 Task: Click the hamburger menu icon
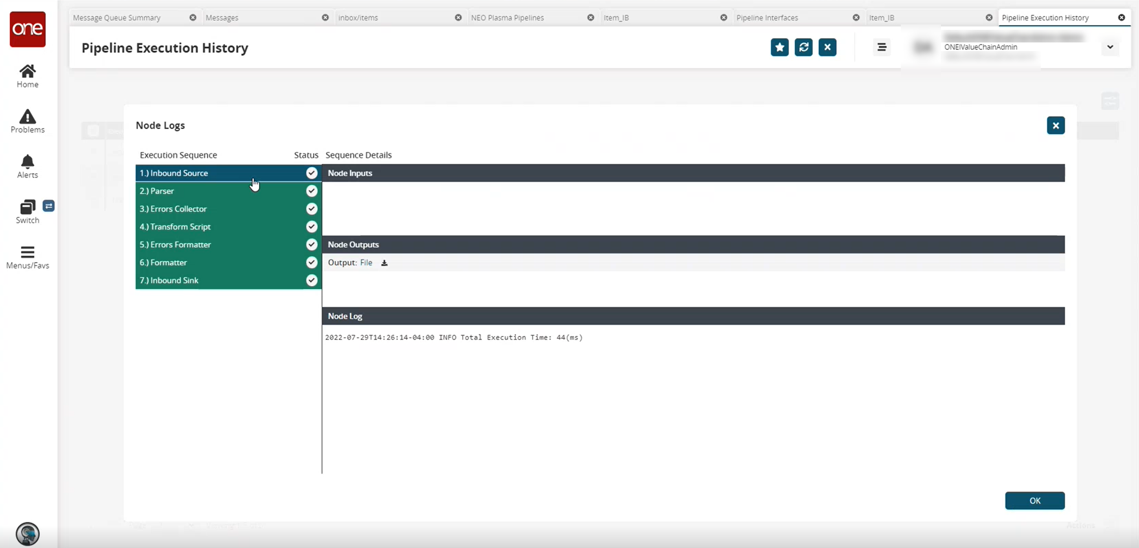click(881, 46)
